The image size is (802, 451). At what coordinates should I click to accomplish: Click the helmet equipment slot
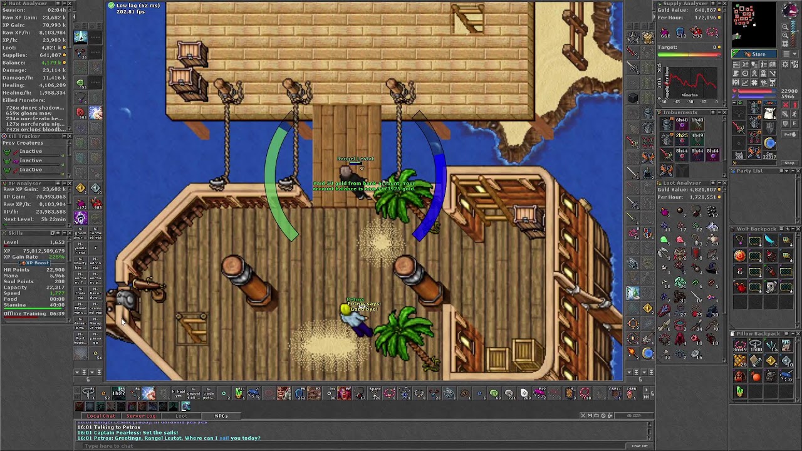[754, 107]
